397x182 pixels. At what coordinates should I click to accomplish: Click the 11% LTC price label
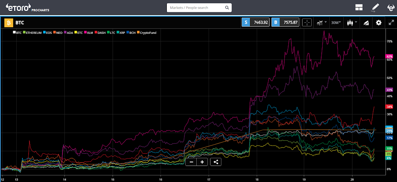pyautogui.click(x=389, y=149)
